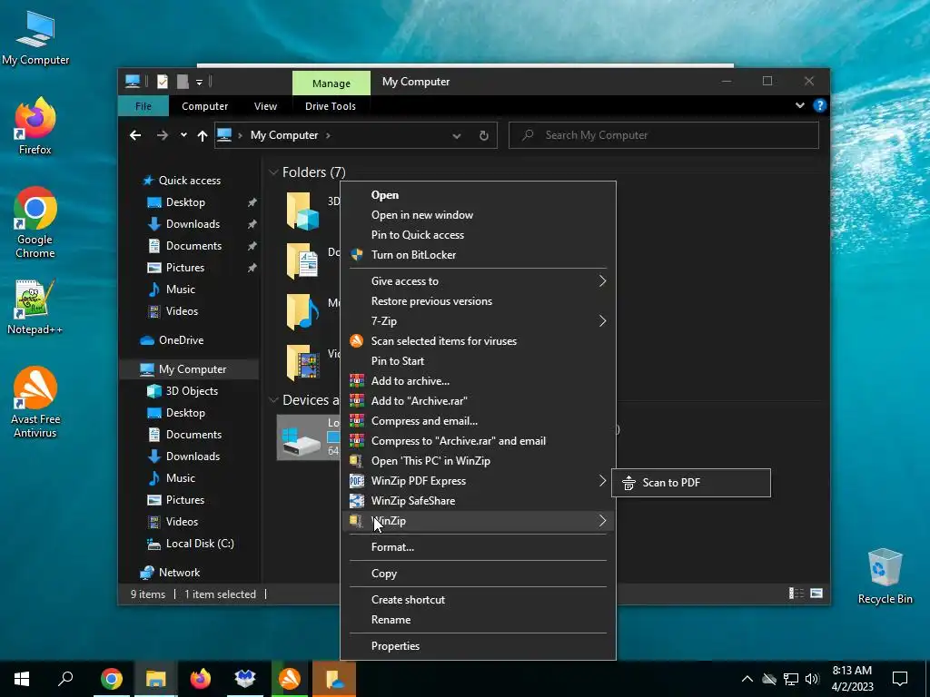Go up one level with Up arrow
The height and width of the screenshot is (697, 930).
tap(203, 136)
